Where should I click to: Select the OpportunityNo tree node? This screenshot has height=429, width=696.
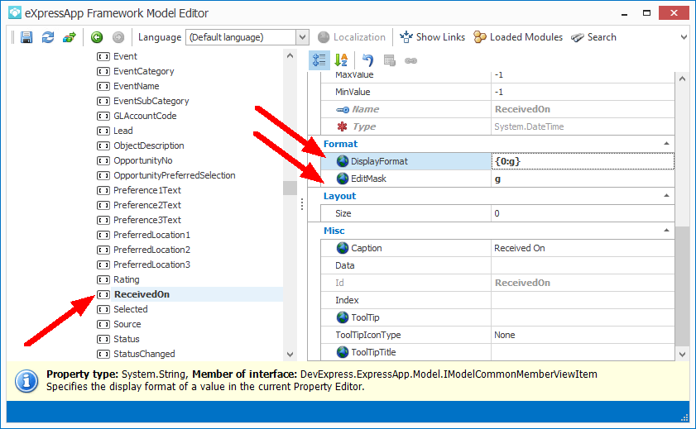(143, 160)
